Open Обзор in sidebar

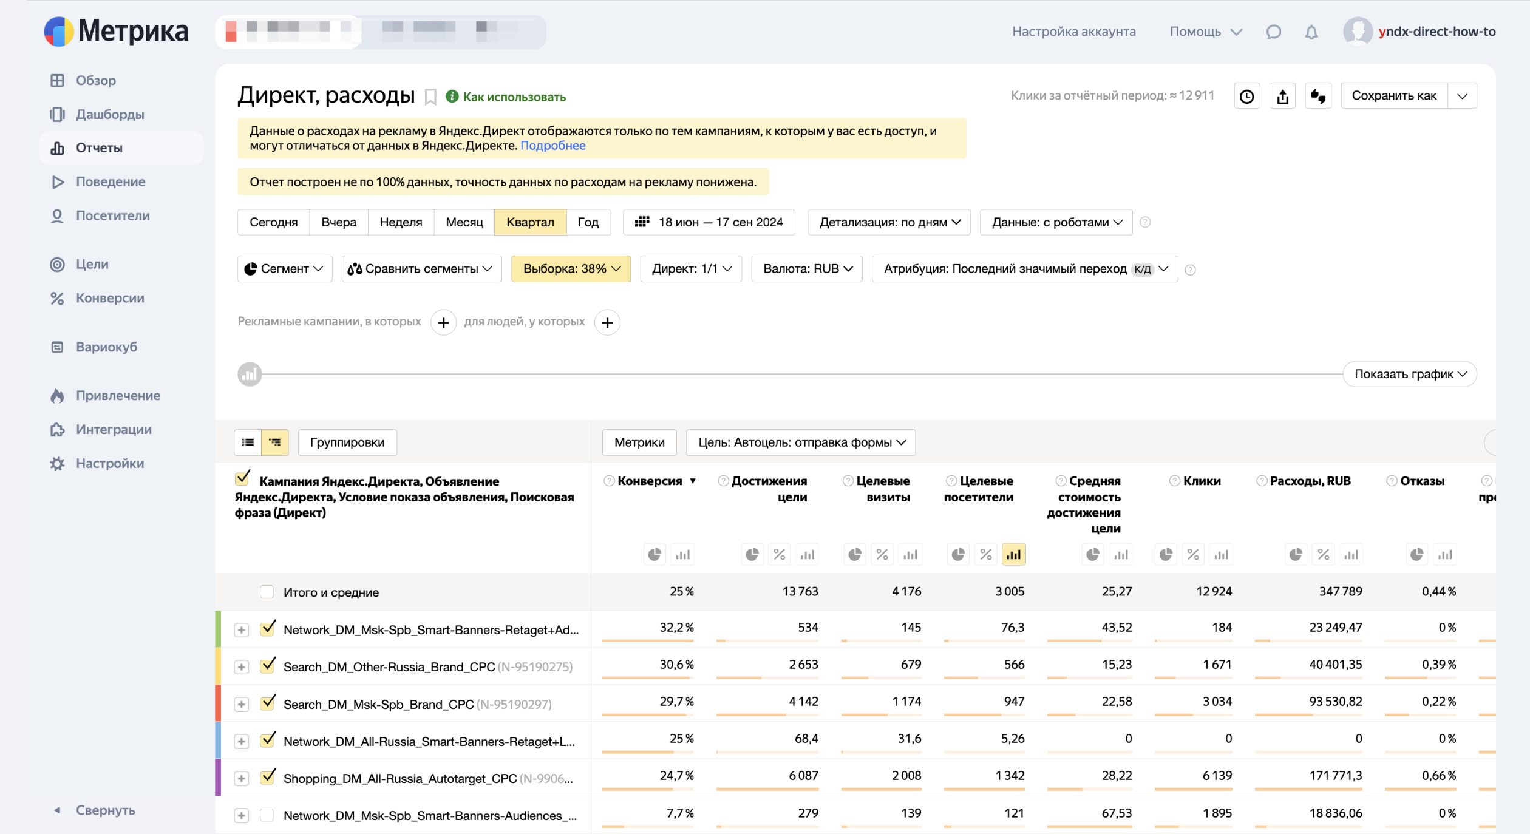[x=95, y=80]
